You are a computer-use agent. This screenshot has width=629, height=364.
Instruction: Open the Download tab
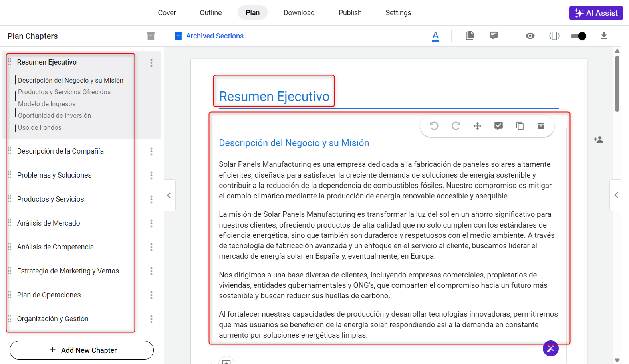(299, 13)
